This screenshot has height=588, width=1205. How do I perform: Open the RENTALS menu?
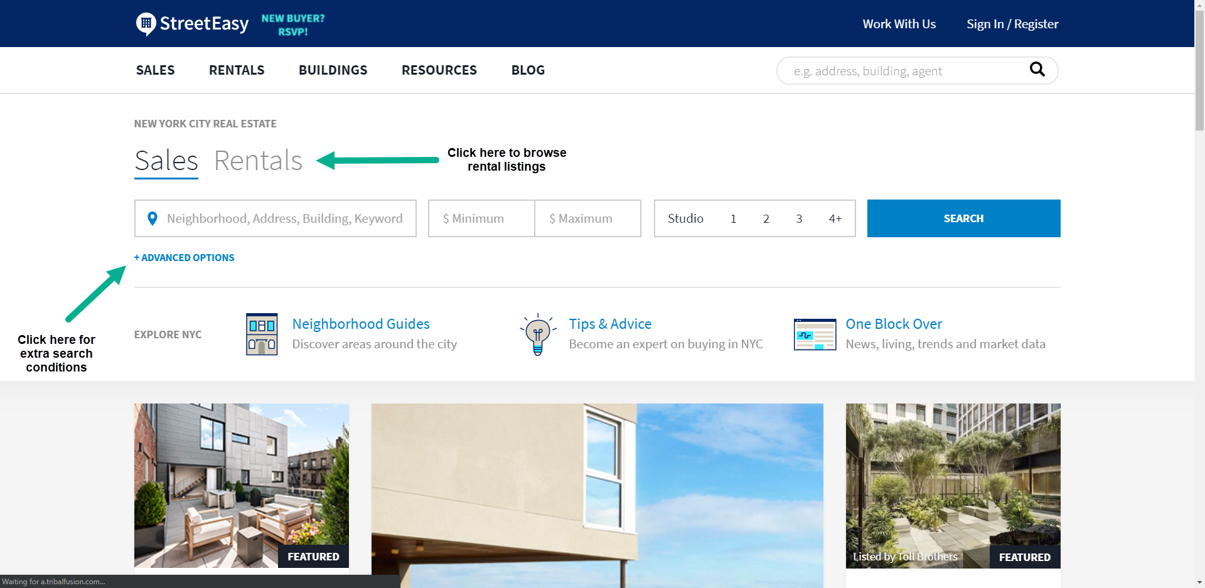tap(237, 70)
